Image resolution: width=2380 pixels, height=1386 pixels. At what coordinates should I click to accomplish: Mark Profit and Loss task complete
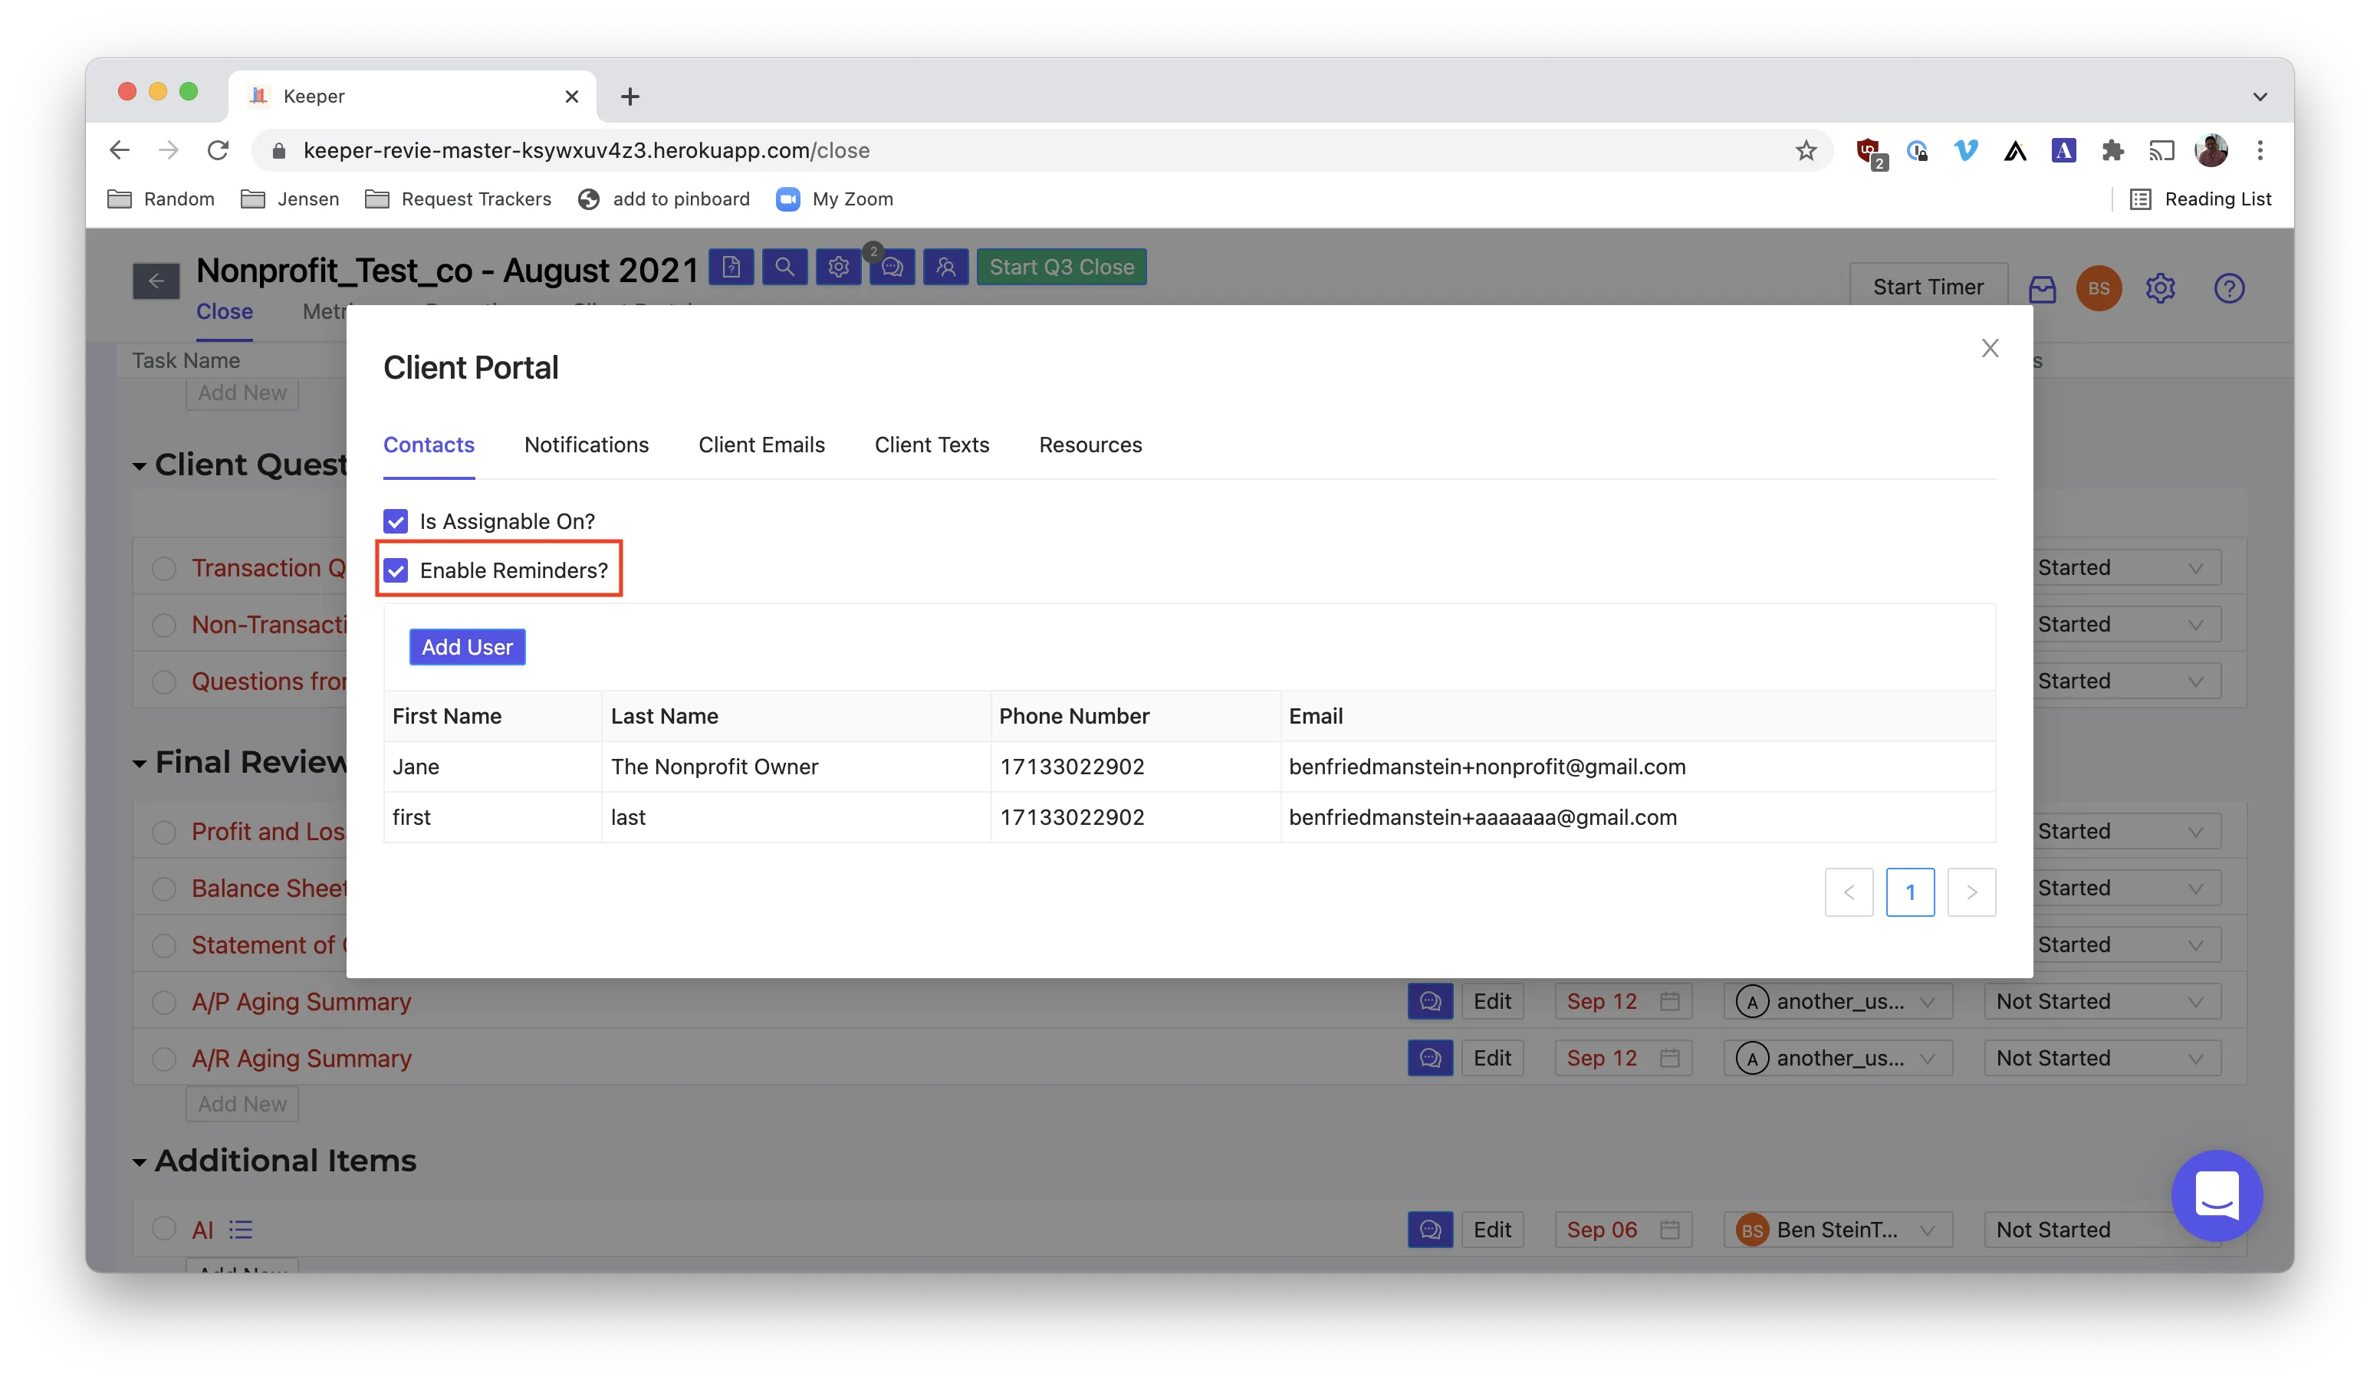point(164,832)
